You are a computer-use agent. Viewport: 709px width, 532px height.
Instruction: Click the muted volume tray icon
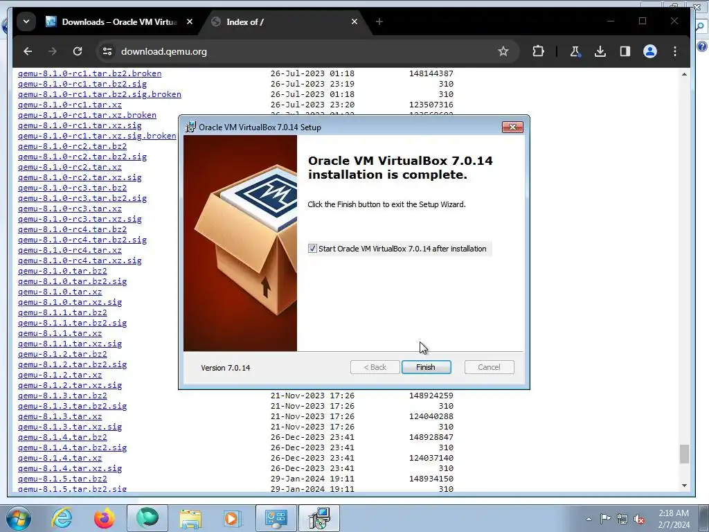click(x=639, y=519)
